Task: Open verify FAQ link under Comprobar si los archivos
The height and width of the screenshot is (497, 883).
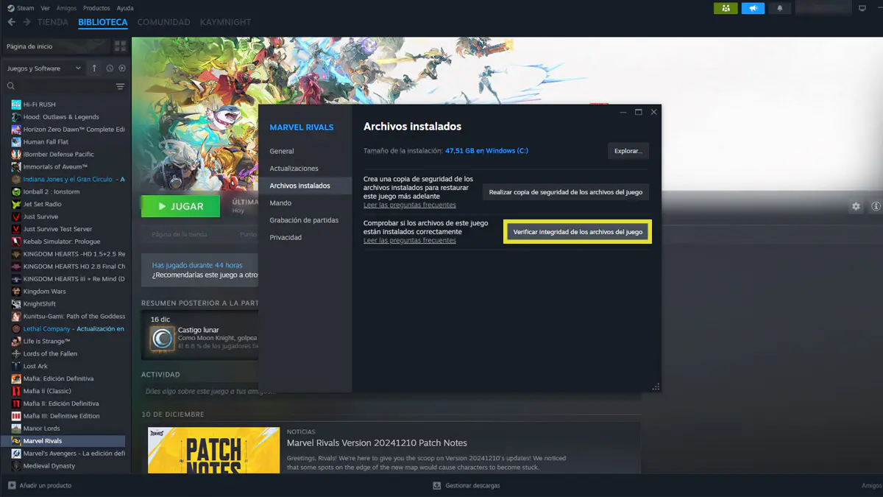Action: coord(410,241)
